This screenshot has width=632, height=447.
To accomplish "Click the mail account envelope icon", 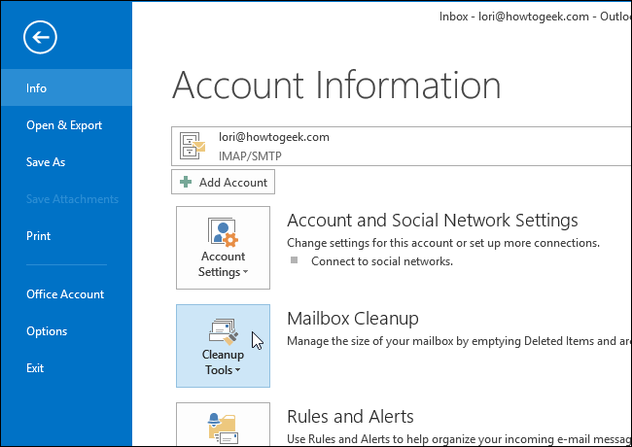I will (193, 147).
